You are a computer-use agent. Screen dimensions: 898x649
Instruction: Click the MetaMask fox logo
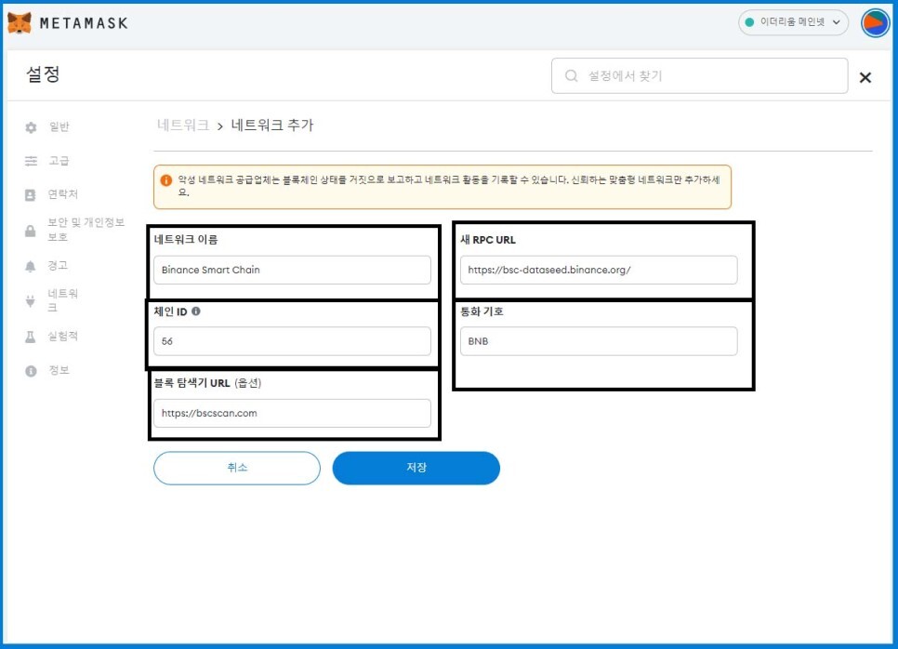tap(20, 23)
